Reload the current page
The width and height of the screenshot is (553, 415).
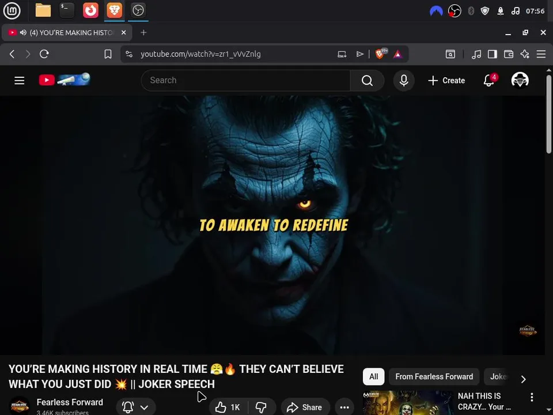[44, 54]
